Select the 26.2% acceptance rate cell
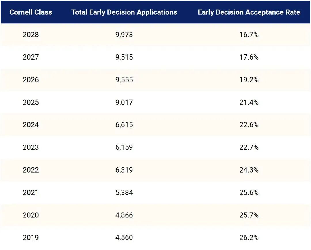 (249, 238)
